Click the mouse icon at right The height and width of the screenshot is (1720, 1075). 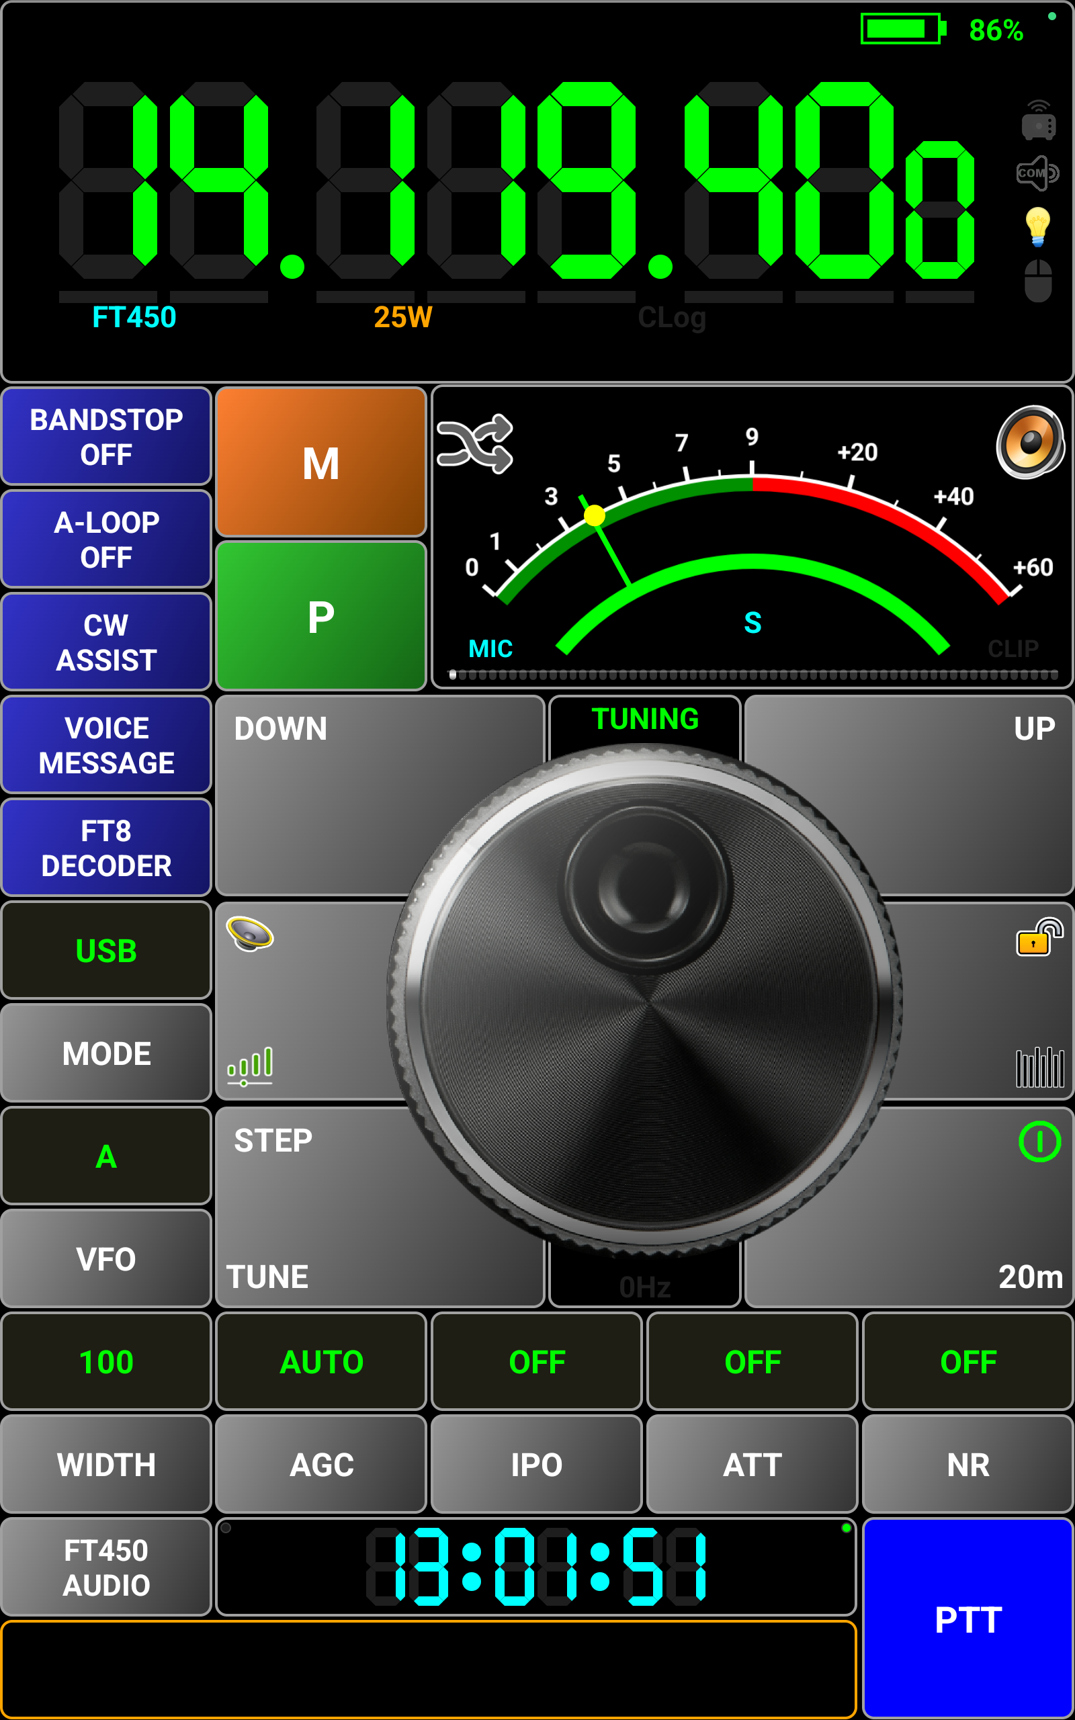click(1037, 281)
